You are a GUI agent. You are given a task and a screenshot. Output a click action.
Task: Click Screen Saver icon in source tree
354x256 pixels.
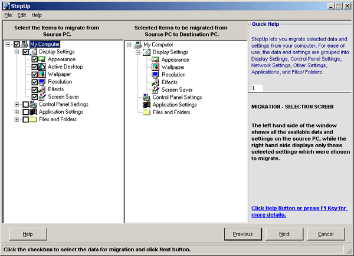pos(42,97)
